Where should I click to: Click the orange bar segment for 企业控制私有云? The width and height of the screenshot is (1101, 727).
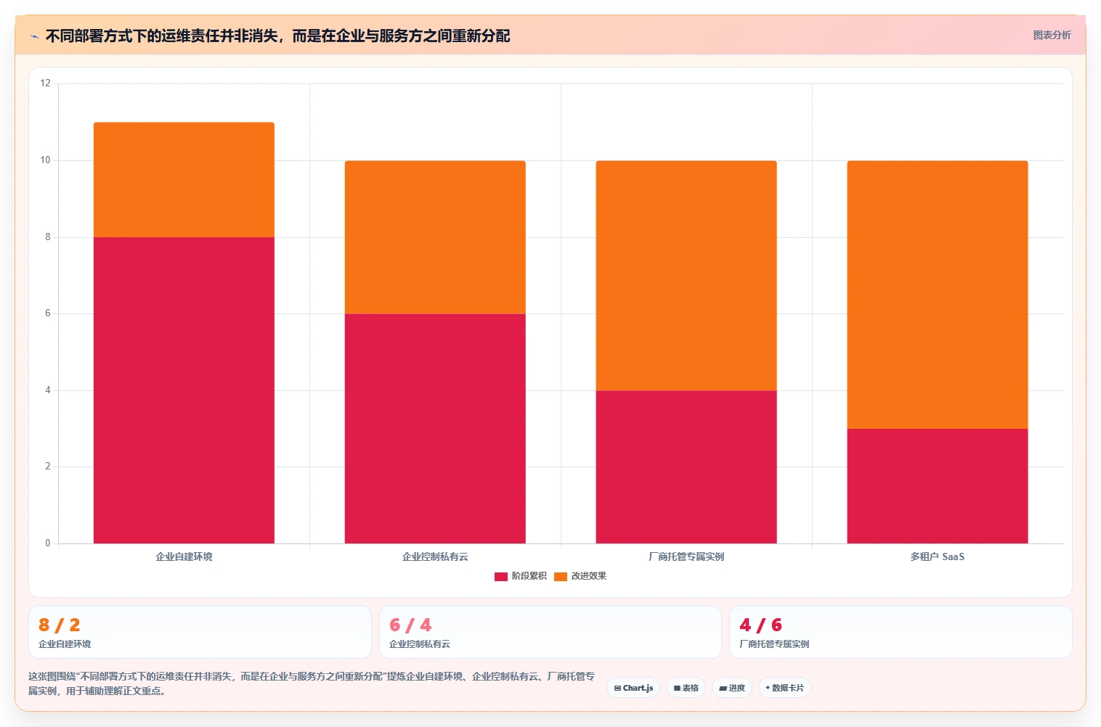pyautogui.click(x=435, y=237)
